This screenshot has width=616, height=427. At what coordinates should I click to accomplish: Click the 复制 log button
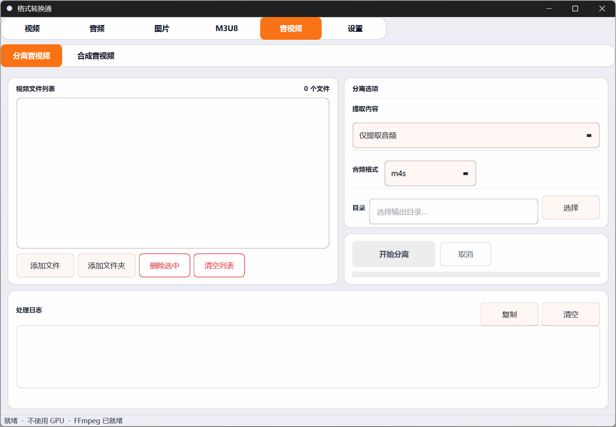click(x=509, y=314)
